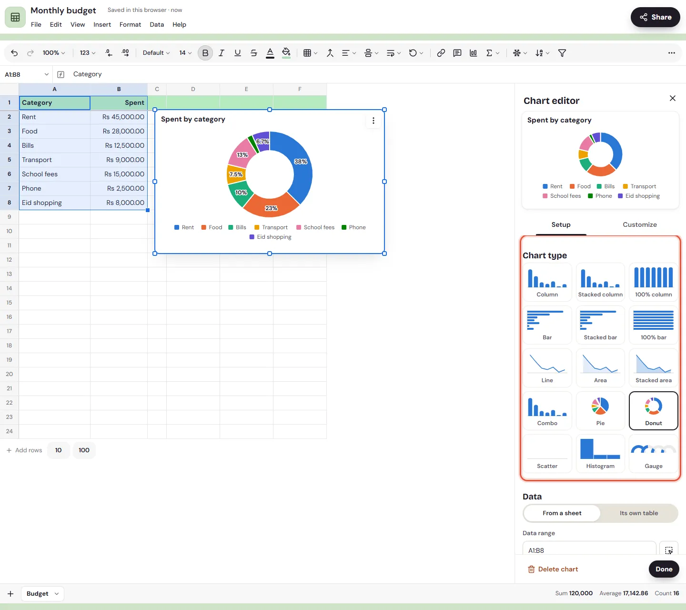Open the Insert menu

pos(102,25)
